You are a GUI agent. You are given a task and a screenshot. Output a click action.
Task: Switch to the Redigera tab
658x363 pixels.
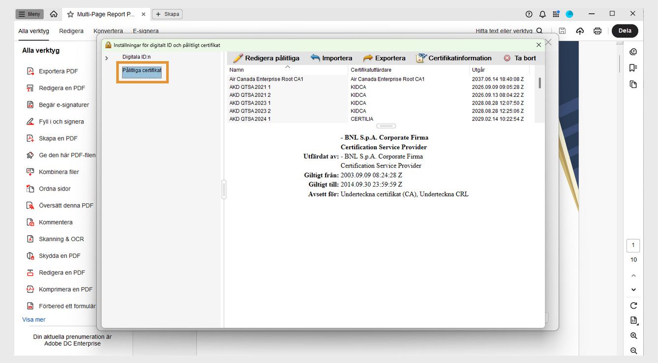pyautogui.click(x=71, y=31)
